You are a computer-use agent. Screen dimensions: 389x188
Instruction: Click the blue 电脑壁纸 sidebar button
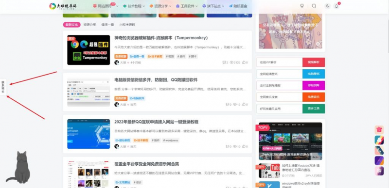click(x=314, y=74)
